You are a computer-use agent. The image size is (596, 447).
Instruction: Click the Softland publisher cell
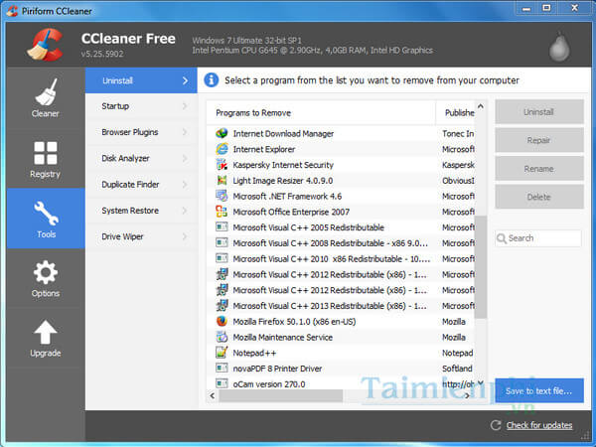click(457, 369)
